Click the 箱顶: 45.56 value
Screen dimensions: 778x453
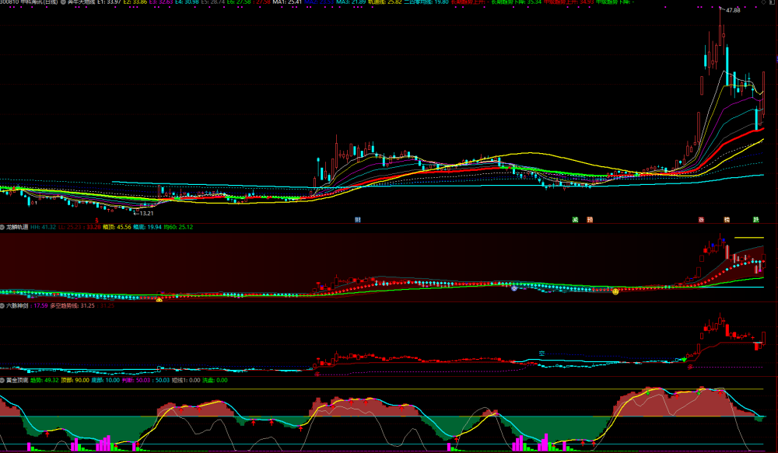(x=117, y=227)
